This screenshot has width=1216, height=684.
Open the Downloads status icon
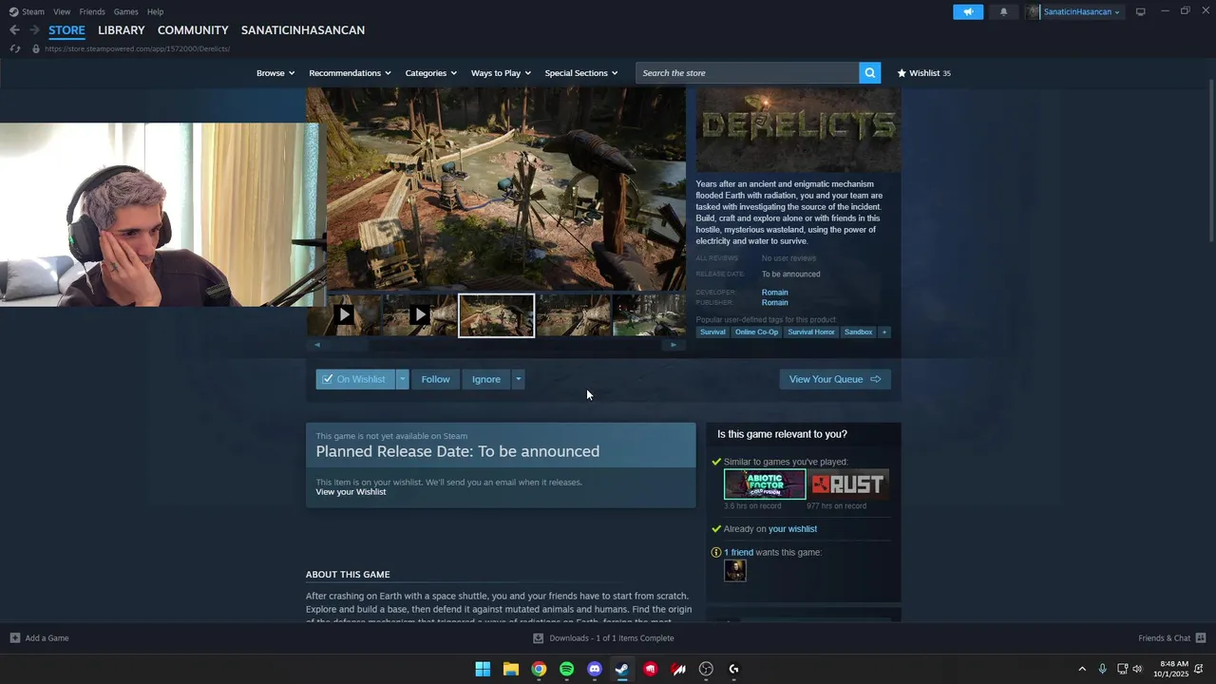click(x=538, y=638)
